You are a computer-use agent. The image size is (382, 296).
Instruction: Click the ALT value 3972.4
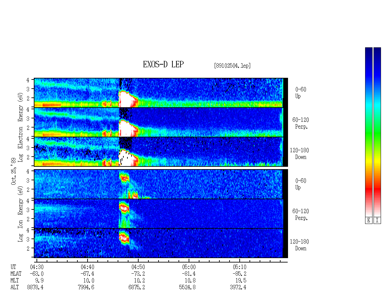tap(238, 287)
